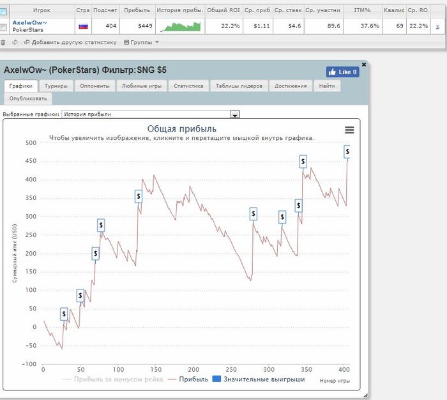Click the Russian flag icon in AxelwOw~ row
This screenshot has width=447, height=400.
(83, 26)
